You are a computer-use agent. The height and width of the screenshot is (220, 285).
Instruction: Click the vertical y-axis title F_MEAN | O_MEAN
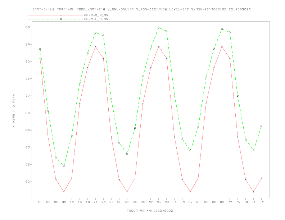click(x=14, y=111)
